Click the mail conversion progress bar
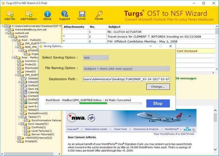219x156 pixels. point(93,103)
